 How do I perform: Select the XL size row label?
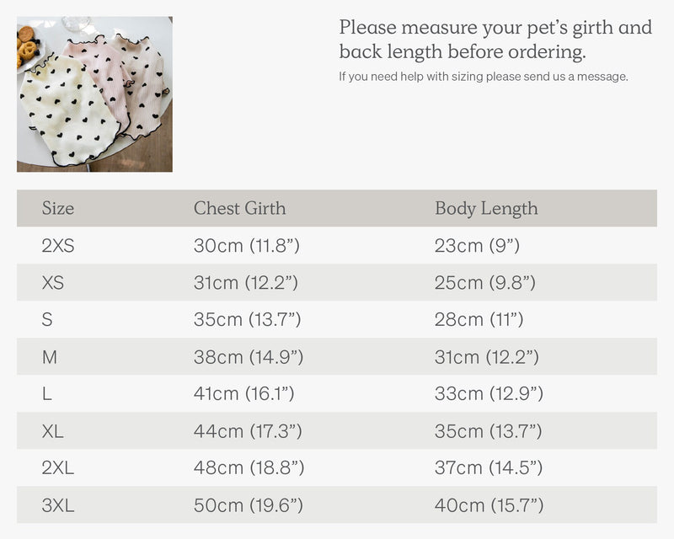click(52, 431)
